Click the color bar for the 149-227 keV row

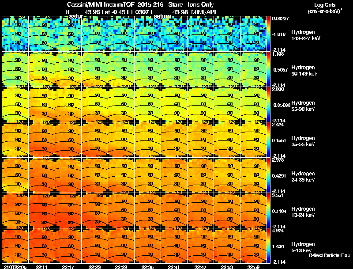click(x=268, y=34)
